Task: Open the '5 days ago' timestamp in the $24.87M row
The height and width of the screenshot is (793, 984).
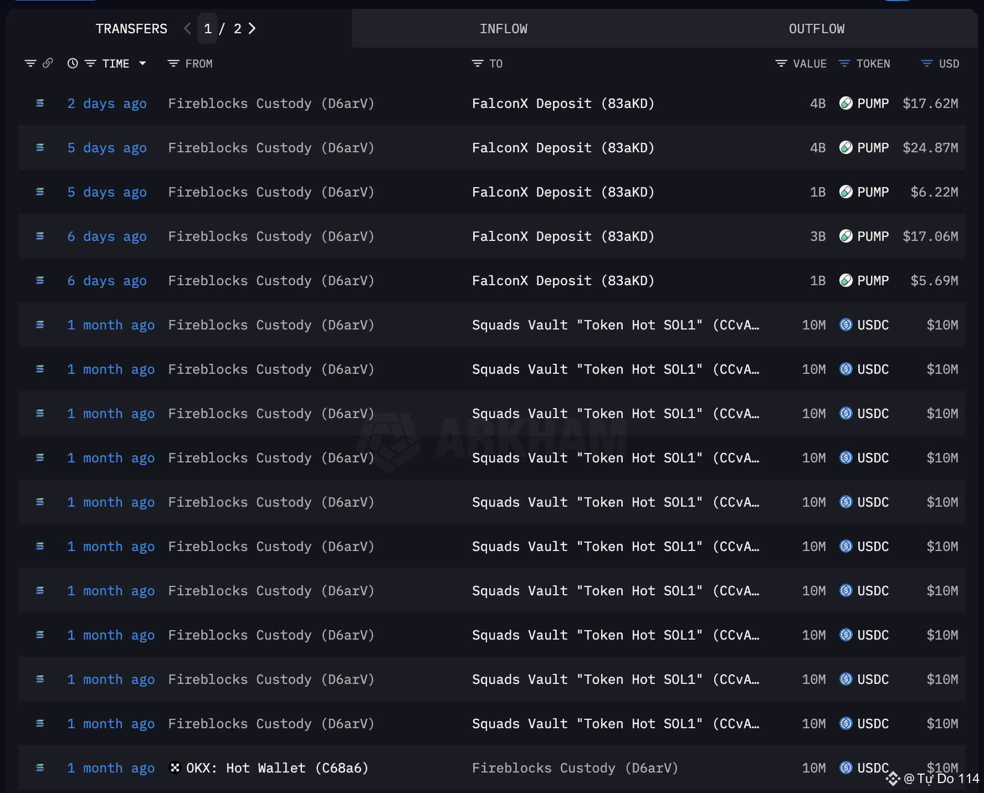Action: tap(107, 148)
